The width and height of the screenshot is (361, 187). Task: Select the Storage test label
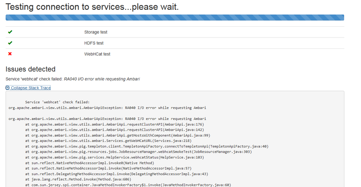coord(96,32)
